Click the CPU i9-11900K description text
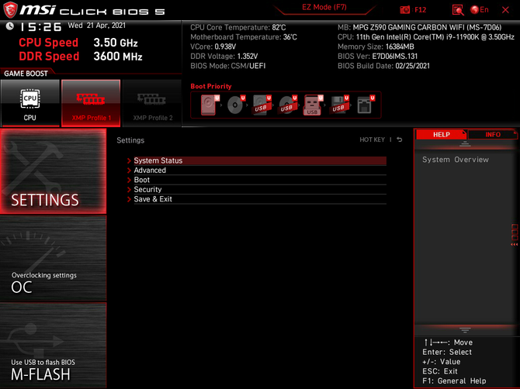Screen dimensions: 520x389 (x=426, y=37)
